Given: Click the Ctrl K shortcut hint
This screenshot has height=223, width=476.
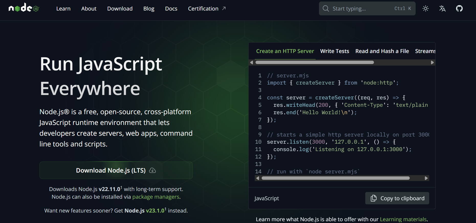Looking at the screenshot, I should [403, 8].
